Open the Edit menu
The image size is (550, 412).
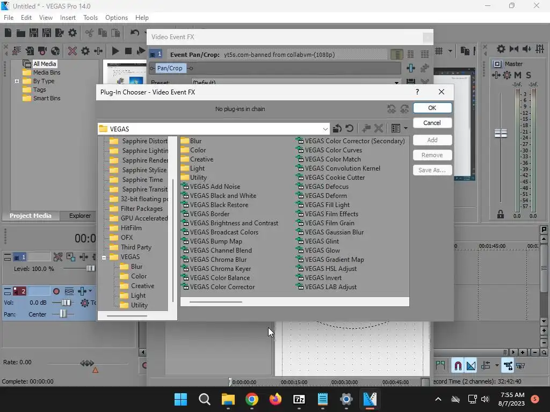pos(26,18)
